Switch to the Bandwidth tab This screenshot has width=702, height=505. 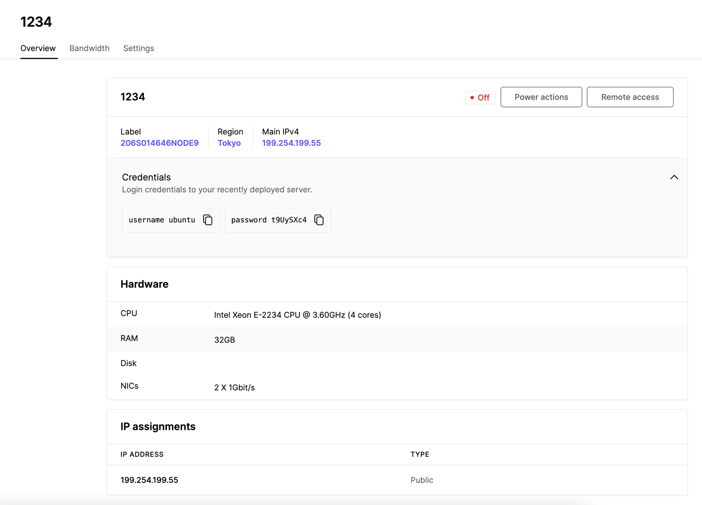coord(89,48)
